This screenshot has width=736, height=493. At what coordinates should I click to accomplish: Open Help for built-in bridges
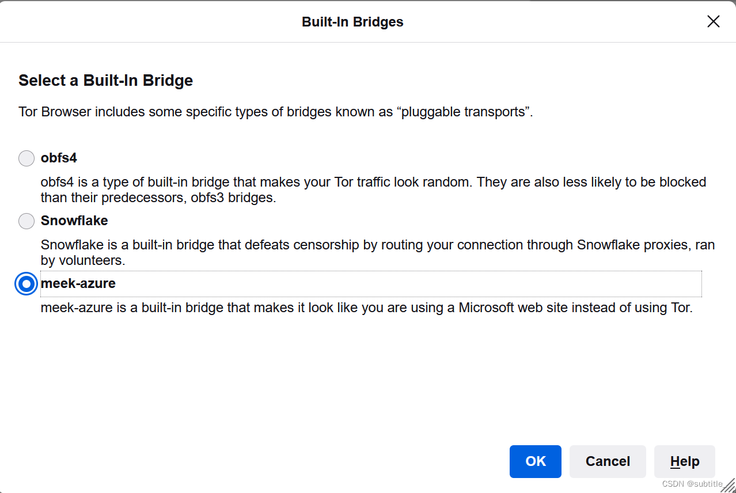pyautogui.click(x=684, y=461)
